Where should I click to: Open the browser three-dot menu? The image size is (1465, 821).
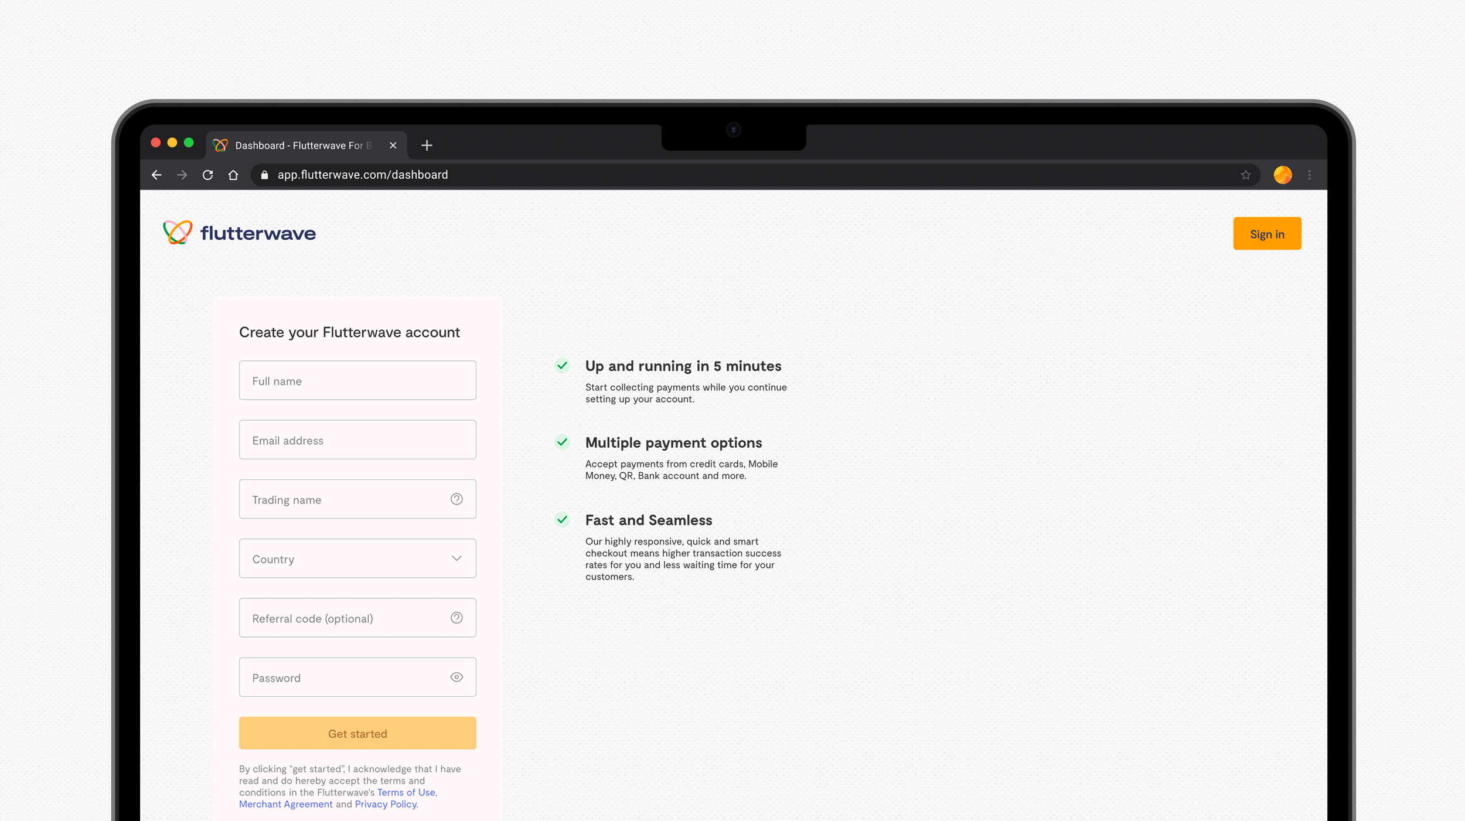pos(1310,175)
